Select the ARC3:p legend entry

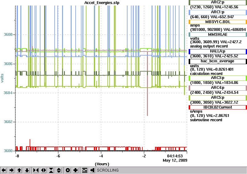[218, 78]
